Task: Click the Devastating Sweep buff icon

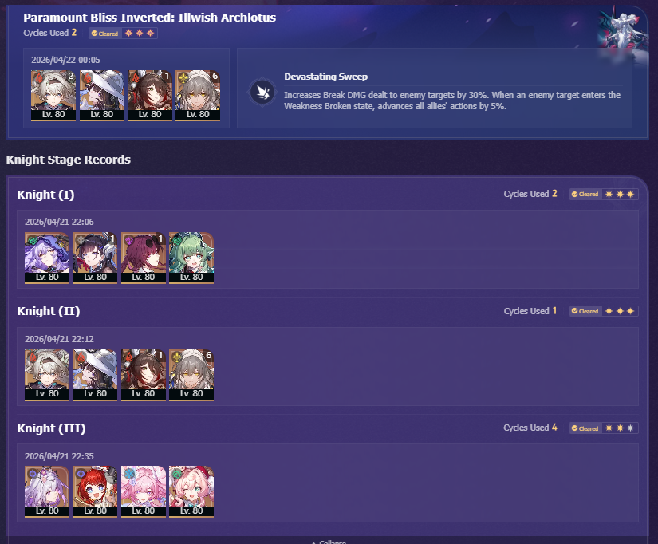Action: [262, 92]
